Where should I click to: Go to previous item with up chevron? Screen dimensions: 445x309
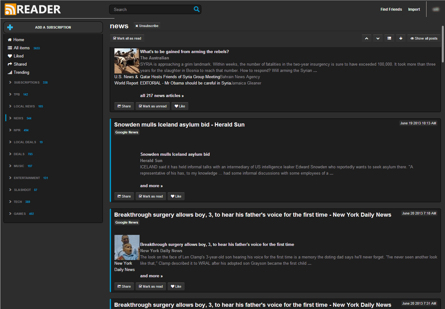[x=367, y=38]
